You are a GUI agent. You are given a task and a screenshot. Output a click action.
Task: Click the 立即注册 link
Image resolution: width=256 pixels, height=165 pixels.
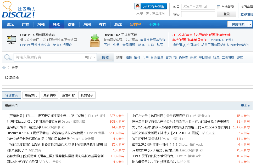[247, 14]
